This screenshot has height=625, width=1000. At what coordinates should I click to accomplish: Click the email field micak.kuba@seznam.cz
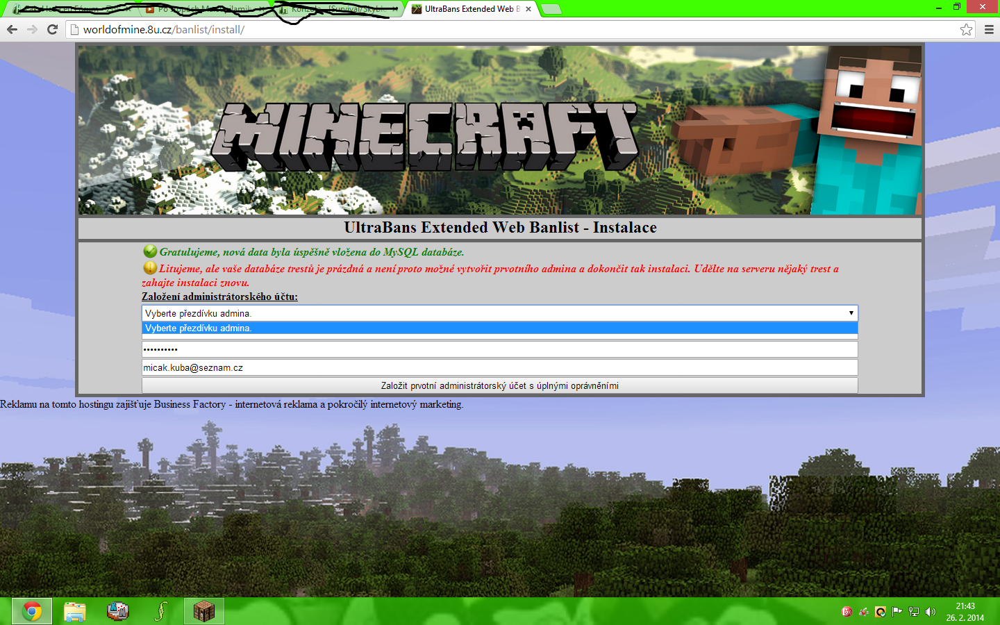(500, 367)
